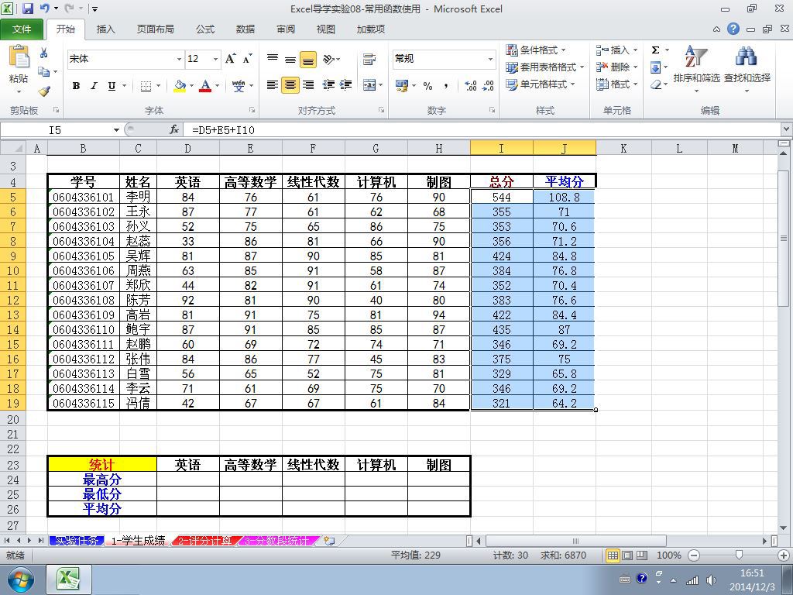Expand the Name Box dropdown arrow
The height and width of the screenshot is (595, 793).
pyautogui.click(x=116, y=130)
